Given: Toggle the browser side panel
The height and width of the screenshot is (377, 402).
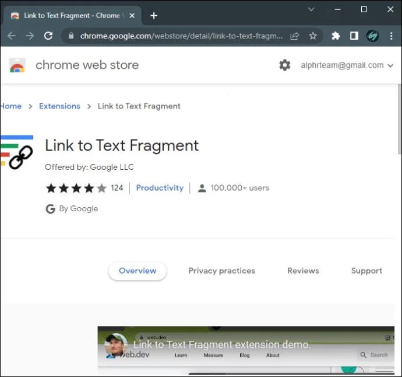Looking at the screenshot, I should click(354, 36).
